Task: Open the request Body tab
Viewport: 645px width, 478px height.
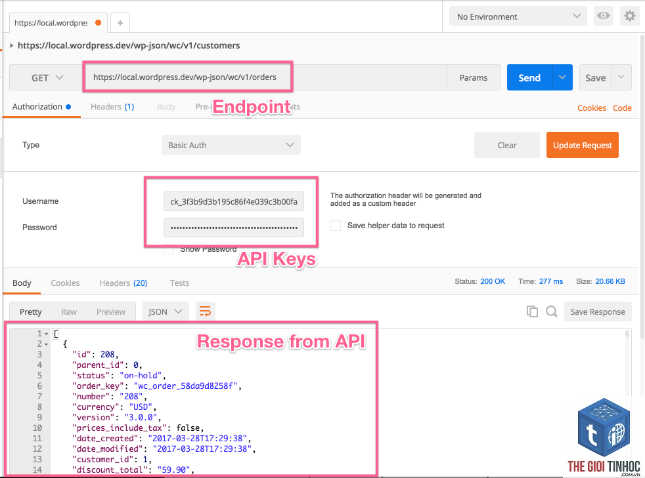Action: point(166,107)
